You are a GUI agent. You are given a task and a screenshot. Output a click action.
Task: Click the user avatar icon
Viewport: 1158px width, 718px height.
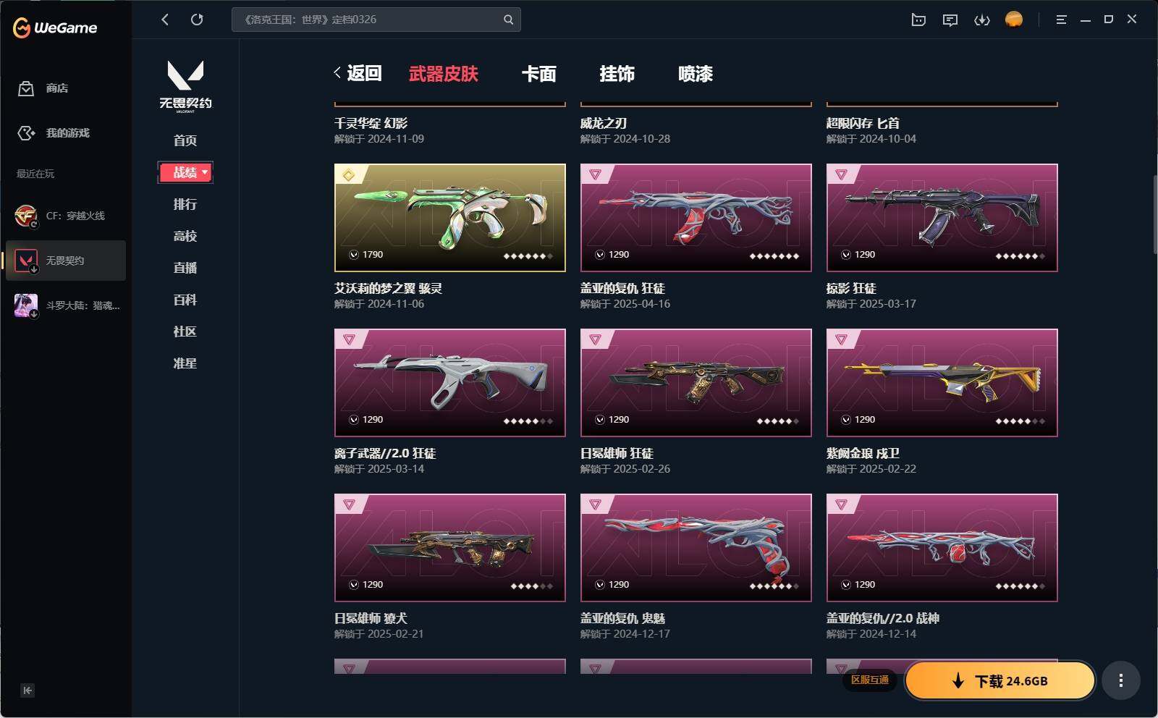[1014, 20]
